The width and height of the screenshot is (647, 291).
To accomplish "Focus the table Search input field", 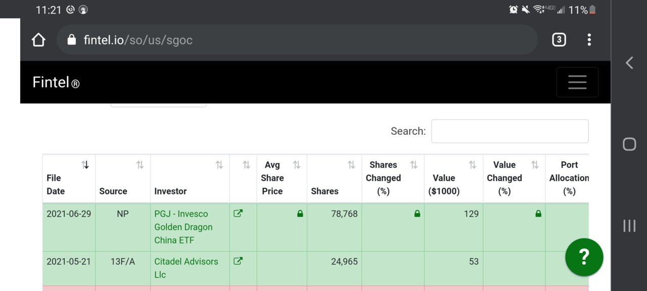I will click(x=510, y=131).
